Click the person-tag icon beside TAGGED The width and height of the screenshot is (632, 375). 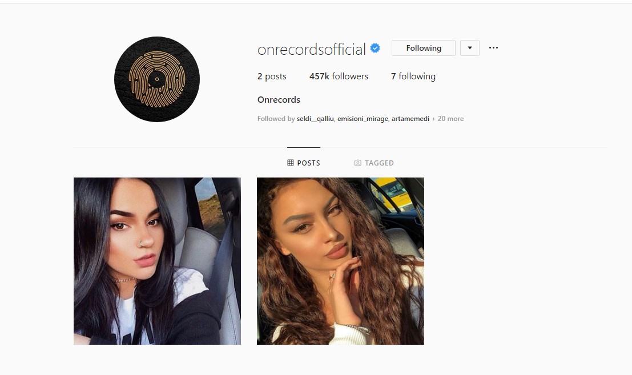[357, 163]
